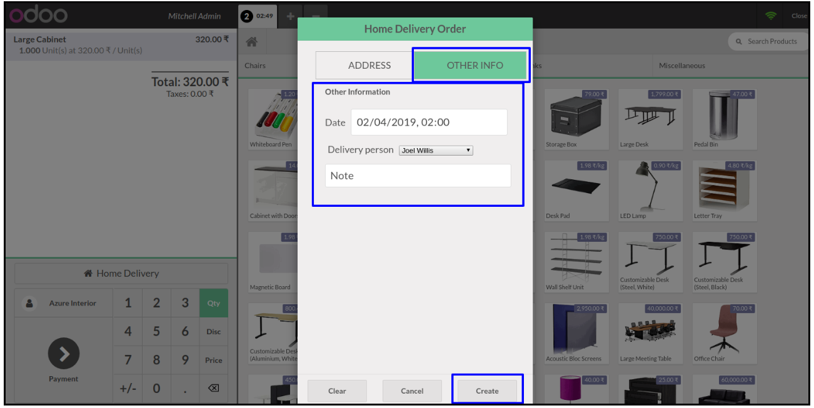
Task: Click the Create button
Action: tap(487, 391)
